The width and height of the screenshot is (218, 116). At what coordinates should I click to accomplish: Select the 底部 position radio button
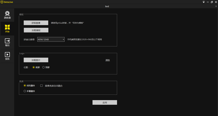pos(34,67)
